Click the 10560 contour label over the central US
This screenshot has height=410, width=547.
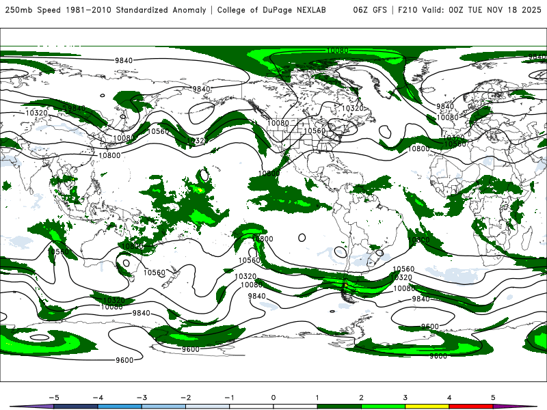coord(315,131)
